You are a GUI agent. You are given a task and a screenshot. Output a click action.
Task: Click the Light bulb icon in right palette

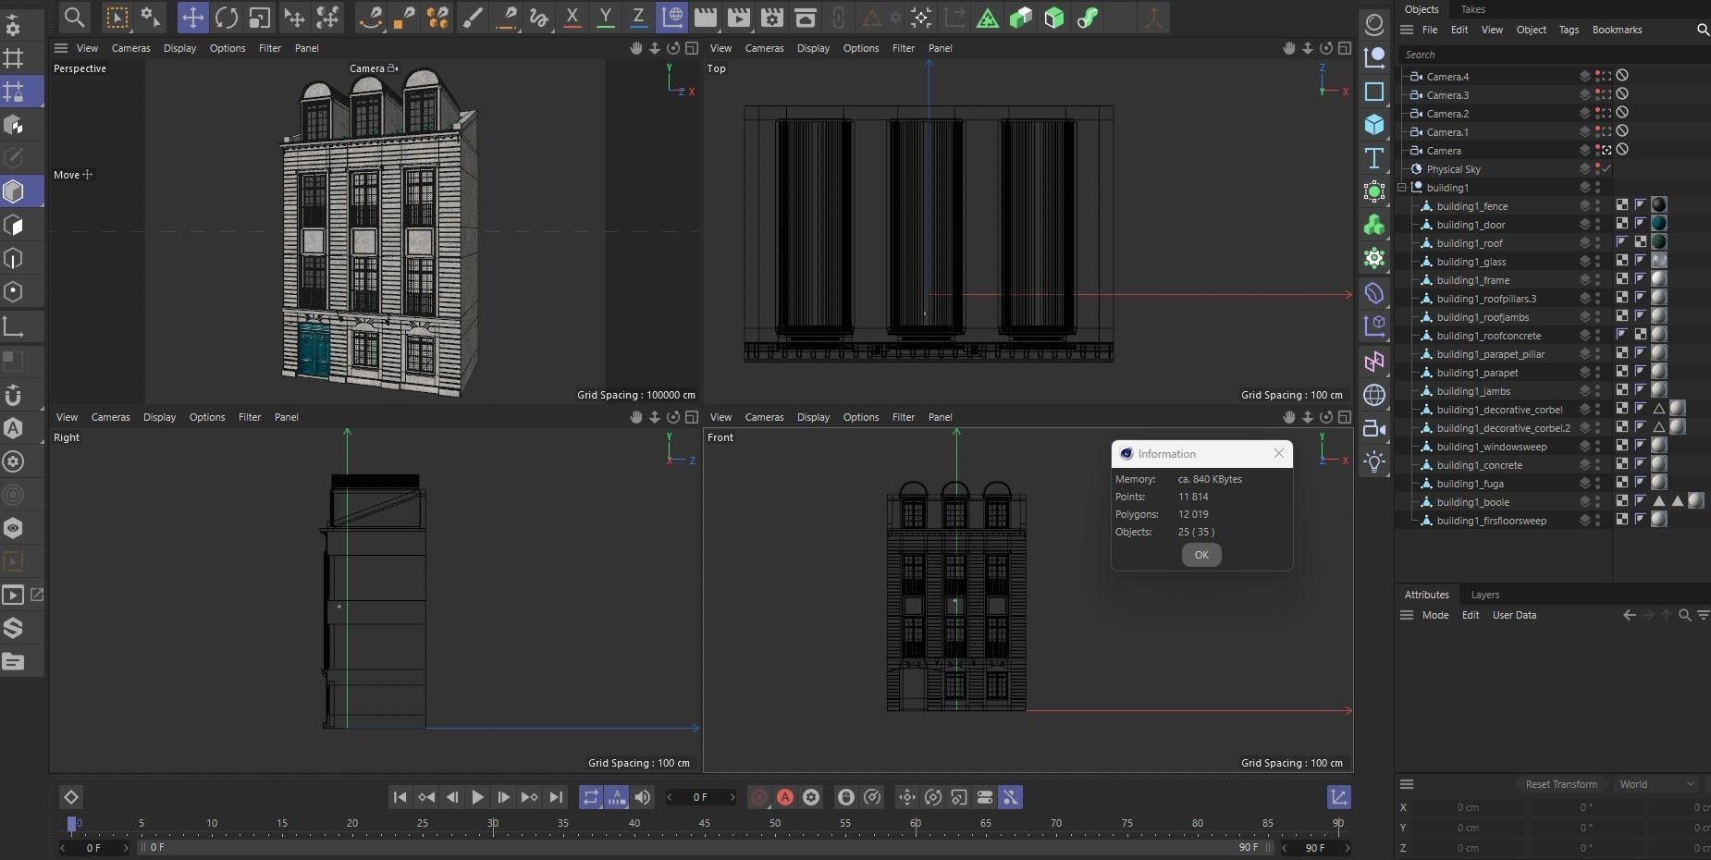(x=1374, y=461)
